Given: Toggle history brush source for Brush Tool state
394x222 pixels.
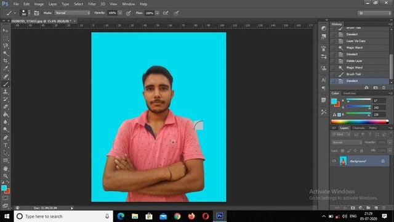Looking at the screenshot, I should 334,74.
